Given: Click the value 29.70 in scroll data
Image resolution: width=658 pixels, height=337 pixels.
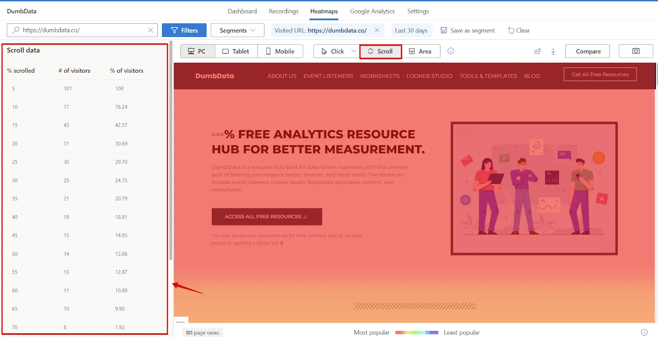Looking at the screenshot, I should tap(121, 162).
